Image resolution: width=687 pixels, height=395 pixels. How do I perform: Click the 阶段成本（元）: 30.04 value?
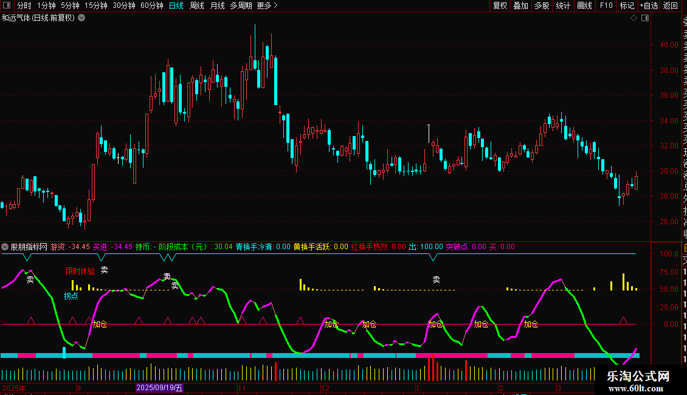(195, 247)
